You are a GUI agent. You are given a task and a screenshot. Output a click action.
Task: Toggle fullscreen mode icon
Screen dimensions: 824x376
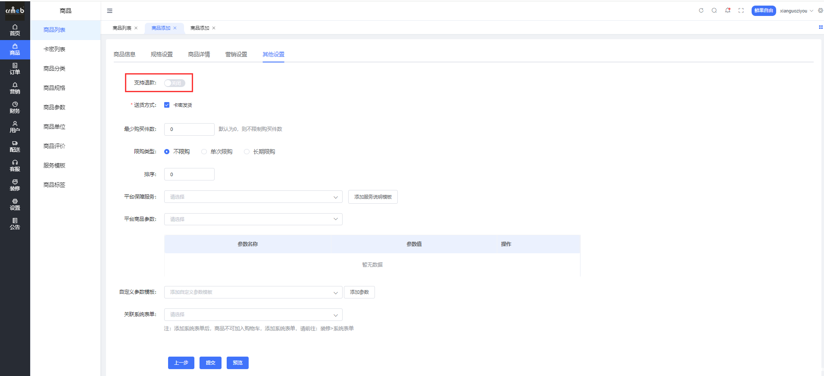(741, 11)
